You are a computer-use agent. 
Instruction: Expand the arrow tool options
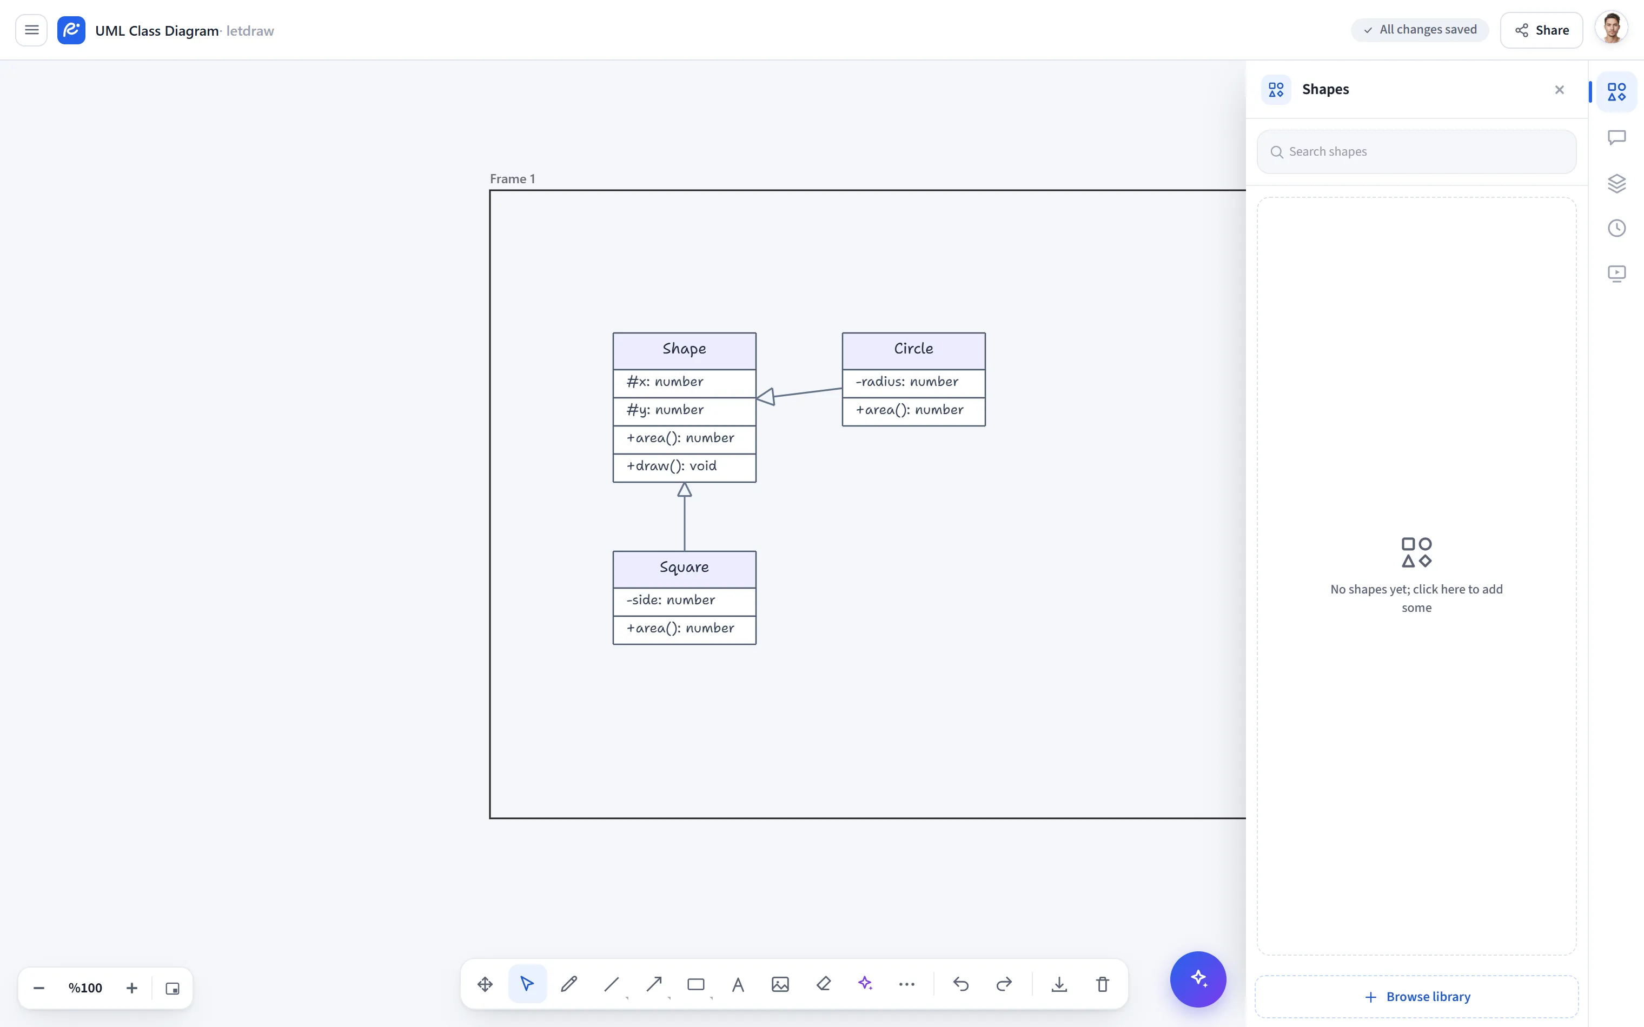click(669, 998)
